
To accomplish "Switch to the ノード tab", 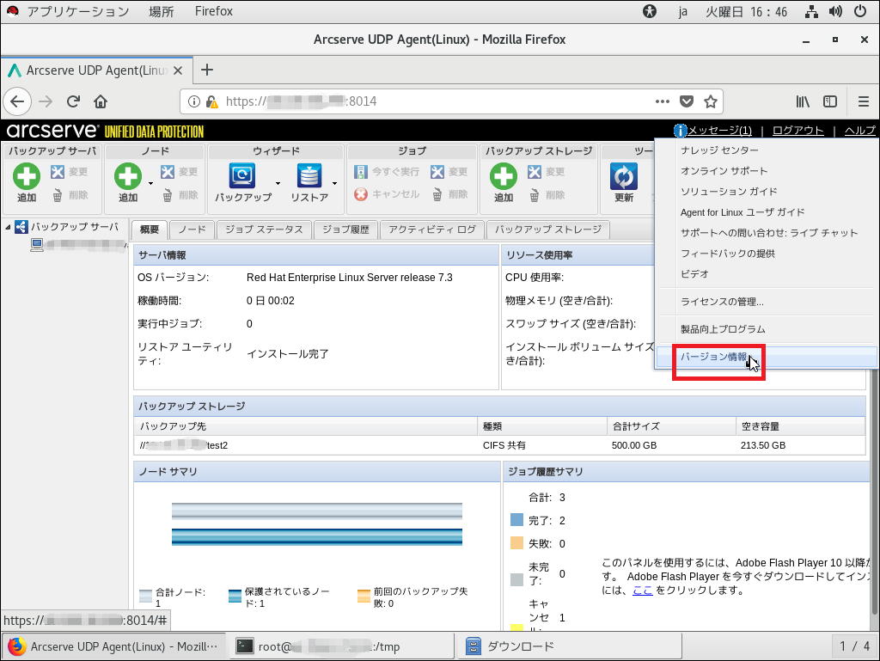I will coord(192,230).
